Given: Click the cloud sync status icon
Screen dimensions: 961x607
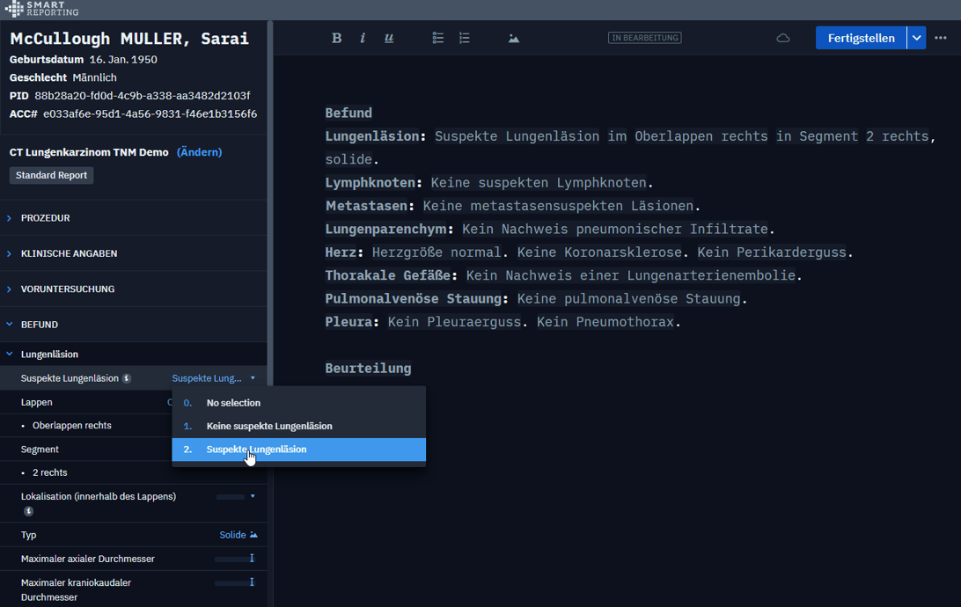Looking at the screenshot, I should pyautogui.click(x=782, y=38).
